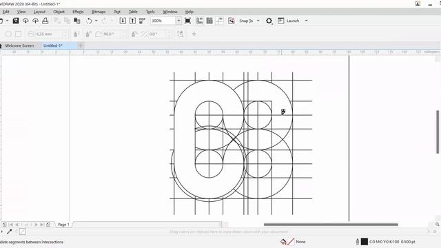
Task: Click the None fill swatch in status bar
Action: pos(291,242)
